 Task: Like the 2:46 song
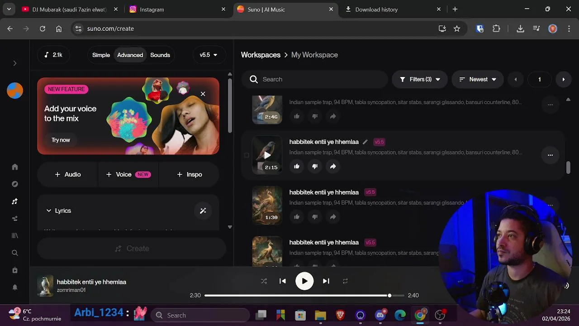(297, 116)
